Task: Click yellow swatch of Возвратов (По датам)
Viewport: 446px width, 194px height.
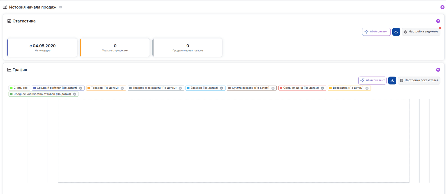Action: tap(330, 88)
